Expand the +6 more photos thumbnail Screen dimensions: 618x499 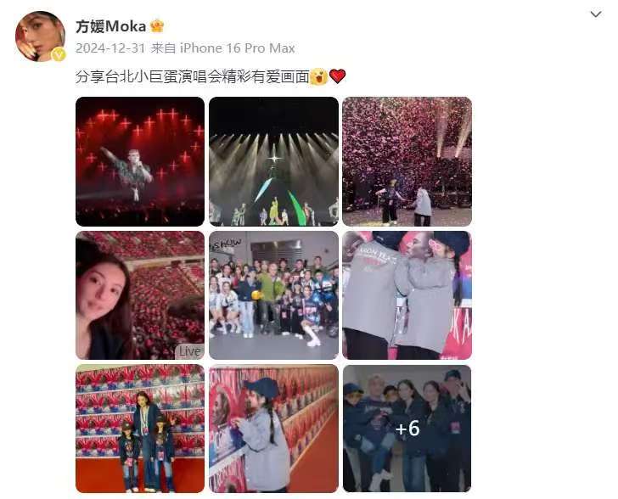pyautogui.click(x=407, y=429)
